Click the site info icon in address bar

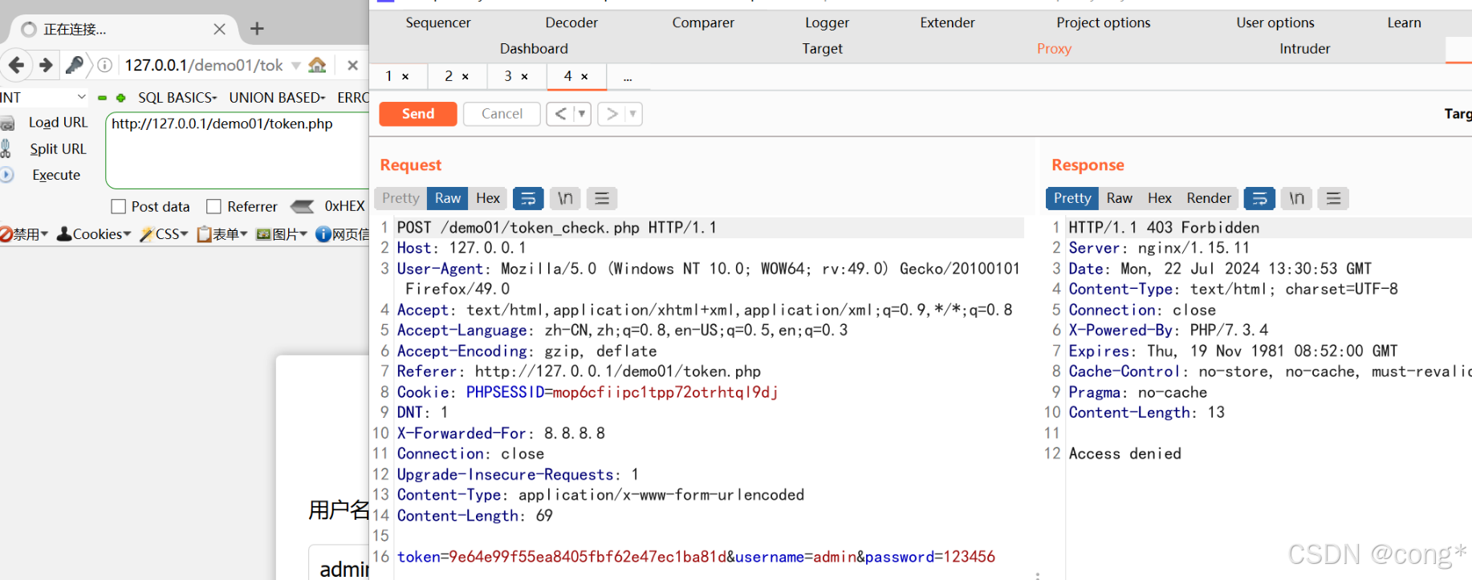coord(104,65)
